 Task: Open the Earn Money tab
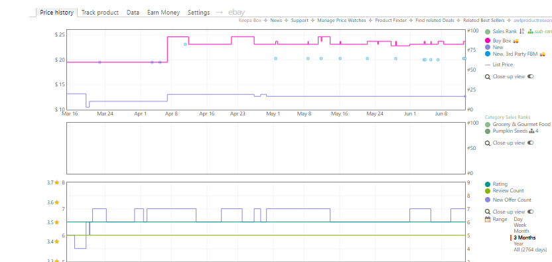click(163, 13)
